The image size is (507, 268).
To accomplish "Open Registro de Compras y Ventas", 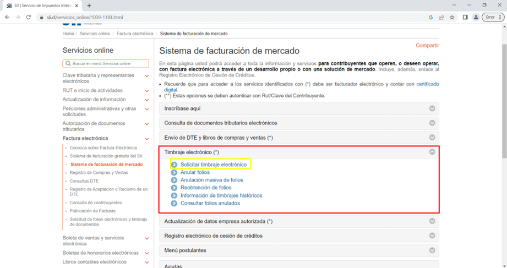I will pos(99,173).
